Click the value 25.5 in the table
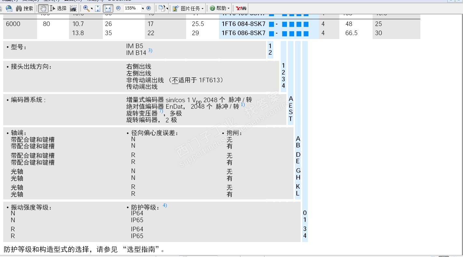463x257 pixels. point(198,24)
